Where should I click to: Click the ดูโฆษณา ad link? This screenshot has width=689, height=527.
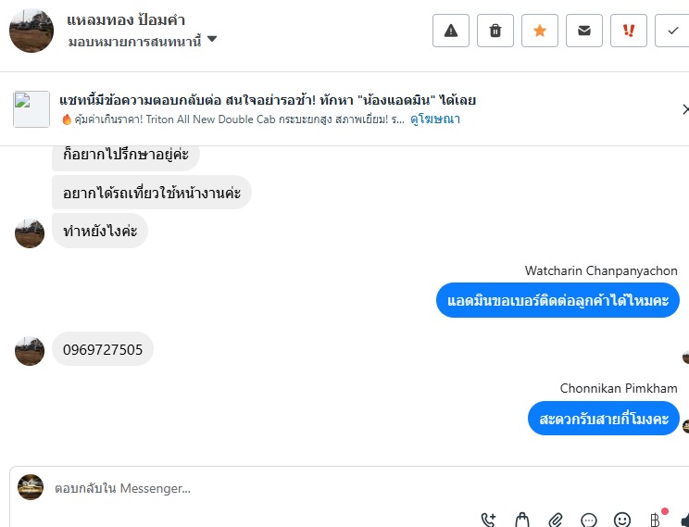click(x=435, y=119)
